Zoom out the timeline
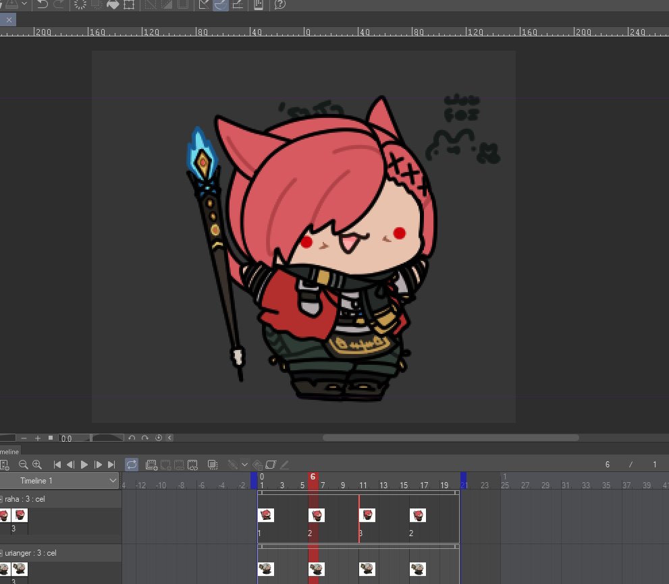The image size is (669, 584). tap(24, 465)
